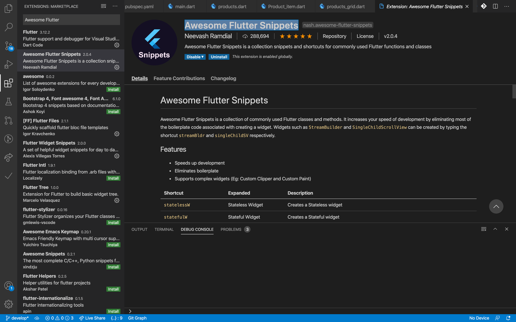
Task: Open manage gear for Flutter extension
Action: [117, 45]
